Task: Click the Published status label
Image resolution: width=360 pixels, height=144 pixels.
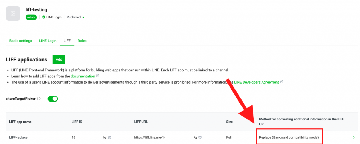Action: pos(73,17)
